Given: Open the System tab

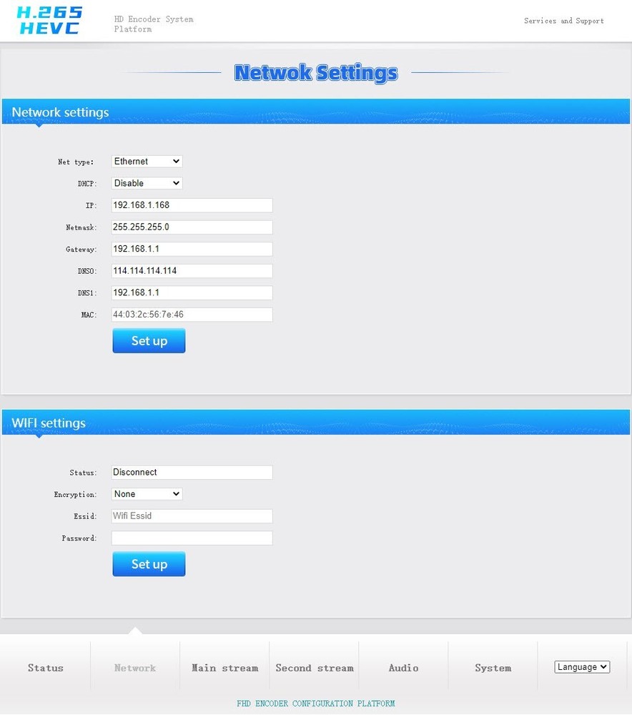Looking at the screenshot, I should click(493, 667).
